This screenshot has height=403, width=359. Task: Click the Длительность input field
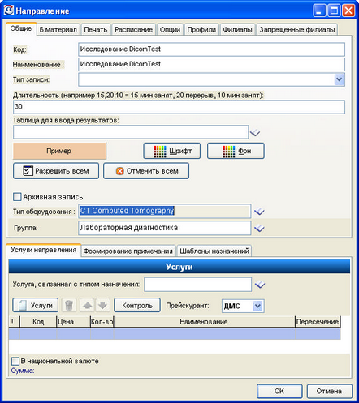tap(179, 107)
